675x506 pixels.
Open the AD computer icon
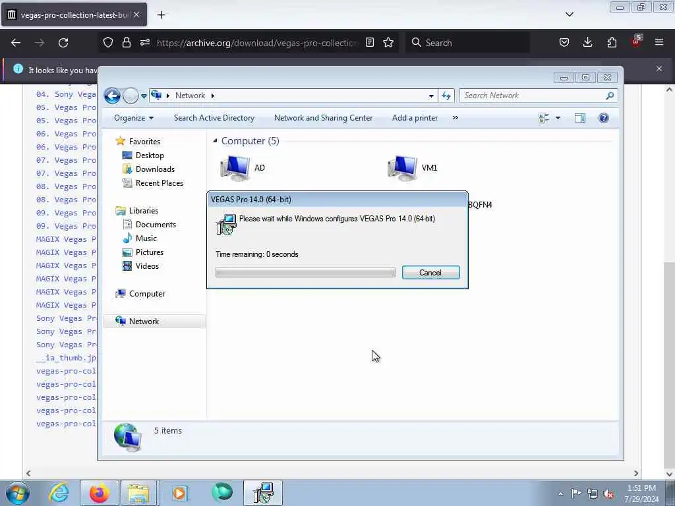pyautogui.click(x=243, y=168)
